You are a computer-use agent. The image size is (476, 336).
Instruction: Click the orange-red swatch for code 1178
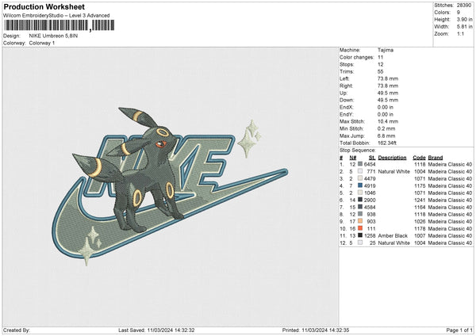(x=360, y=228)
